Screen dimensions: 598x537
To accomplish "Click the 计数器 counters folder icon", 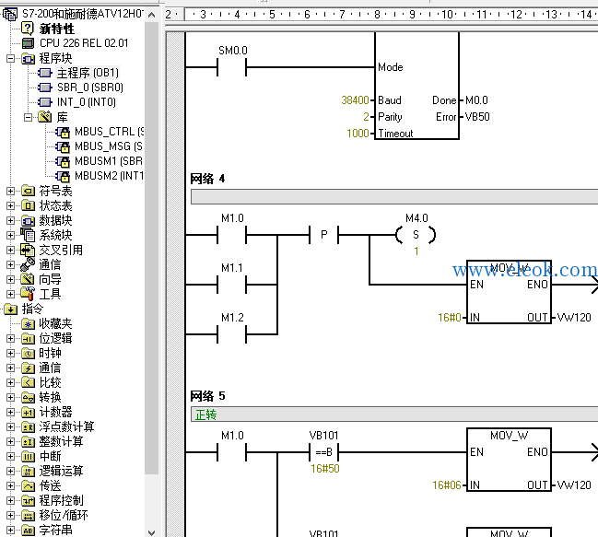I will point(29,413).
